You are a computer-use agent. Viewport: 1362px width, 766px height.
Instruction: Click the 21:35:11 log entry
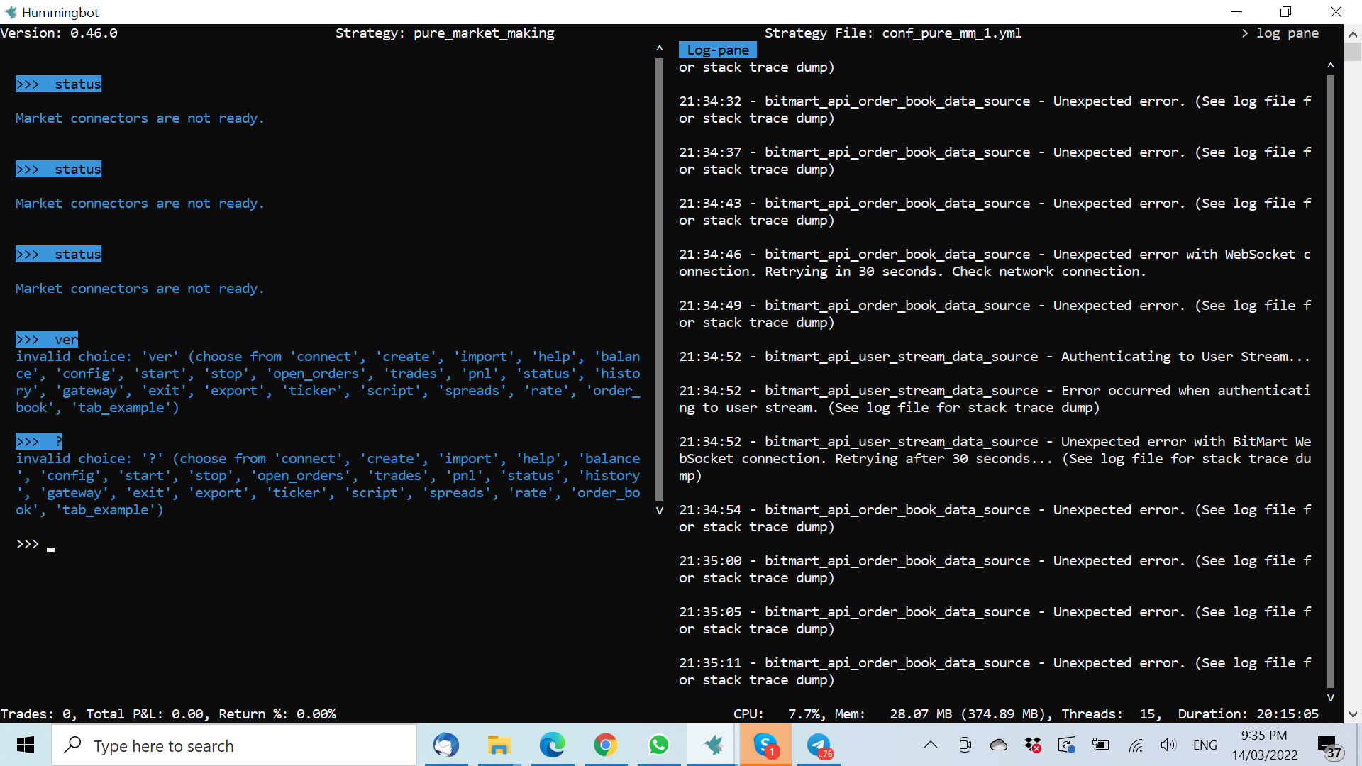click(x=995, y=672)
